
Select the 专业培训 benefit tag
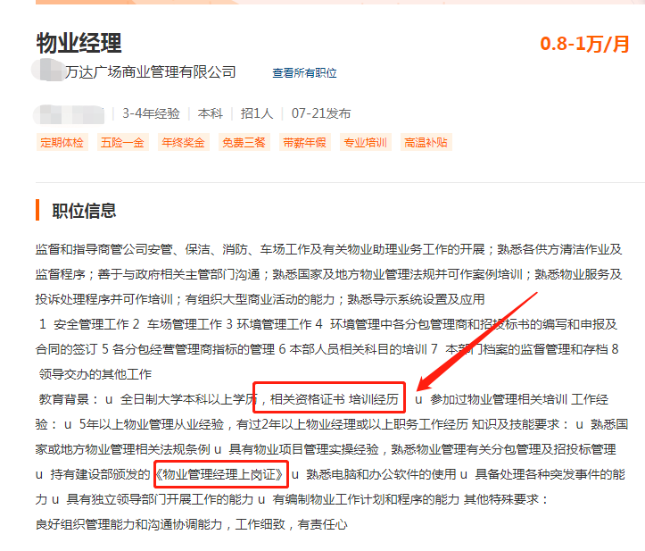point(365,143)
